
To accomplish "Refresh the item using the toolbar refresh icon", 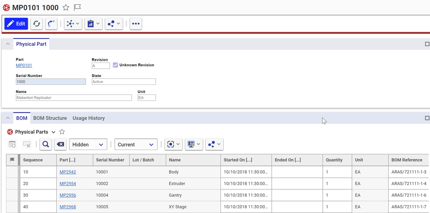I will point(37,24).
